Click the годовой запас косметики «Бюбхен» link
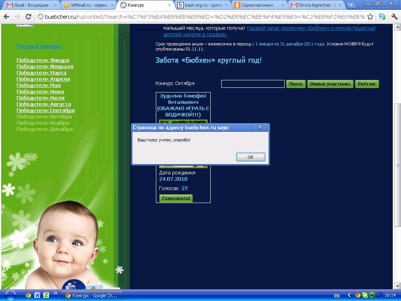401x301 pixels. (269, 31)
